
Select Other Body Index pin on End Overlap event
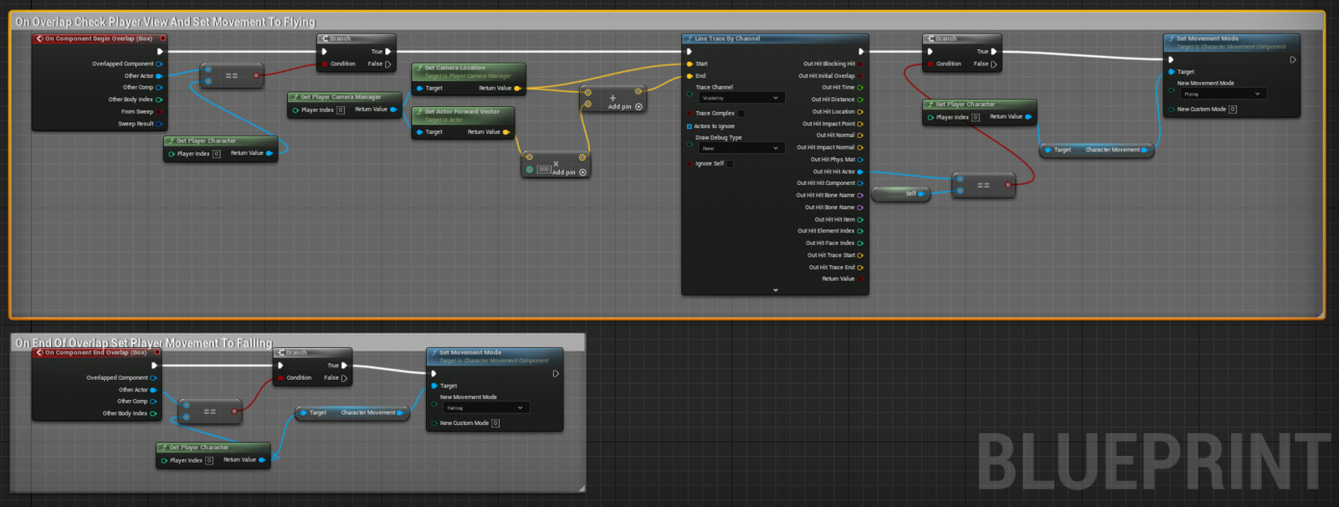(153, 413)
